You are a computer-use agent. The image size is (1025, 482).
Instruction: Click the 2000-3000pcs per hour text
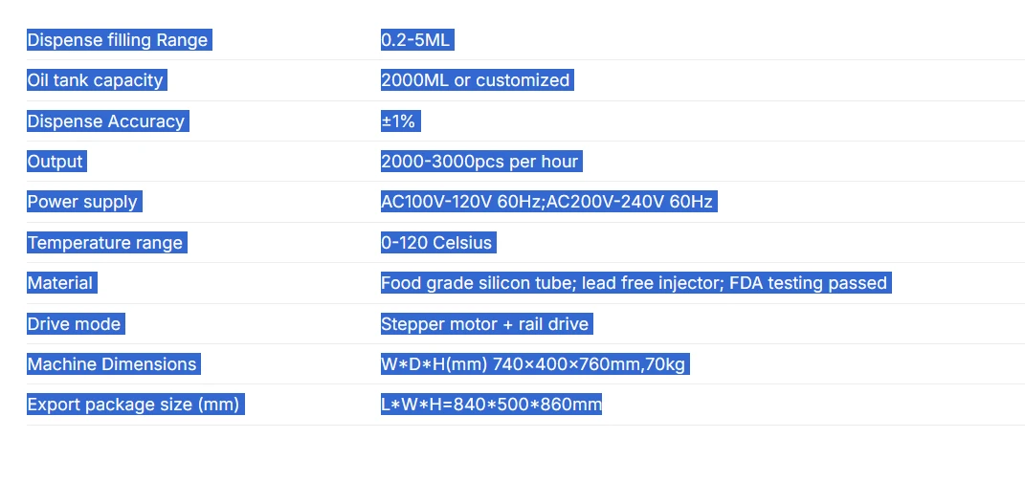coord(480,162)
